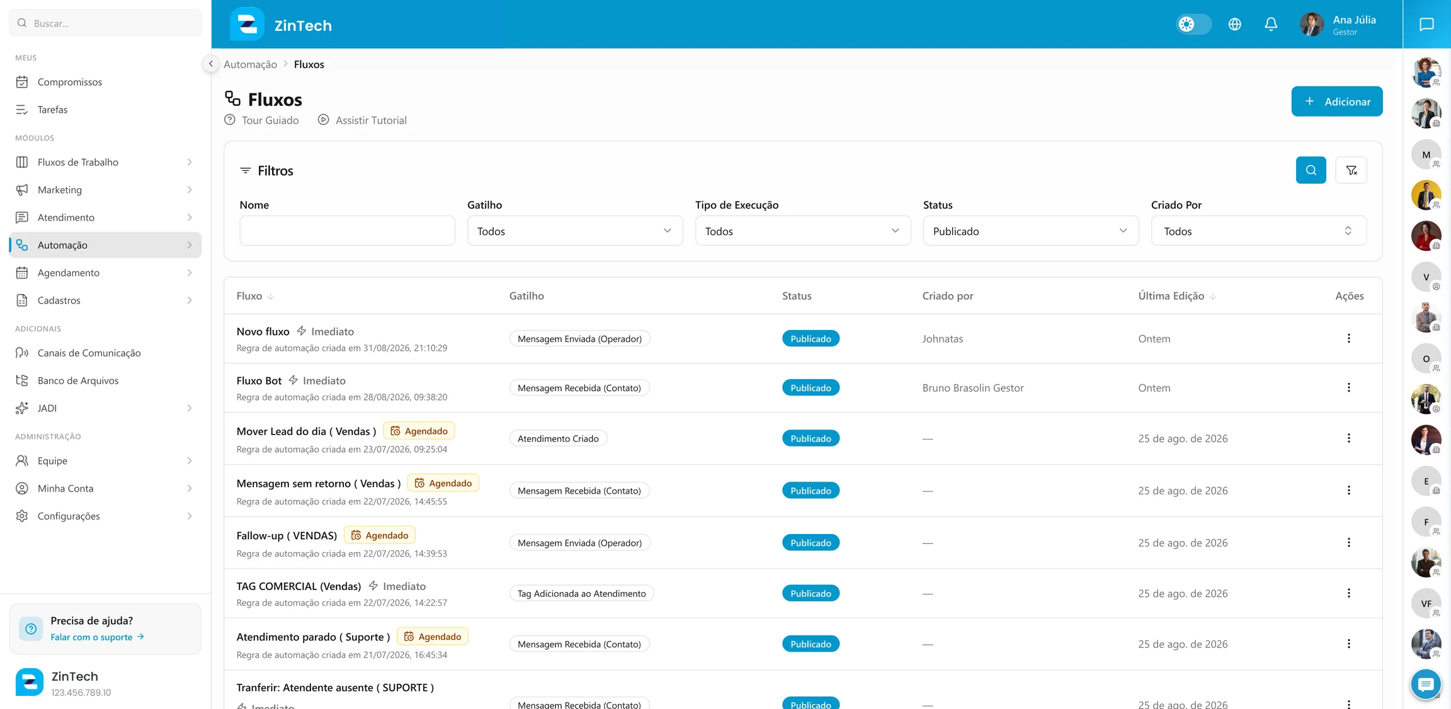The width and height of the screenshot is (1451, 709).
Task: Open Compromissos in sidebar
Action: coord(105,82)
